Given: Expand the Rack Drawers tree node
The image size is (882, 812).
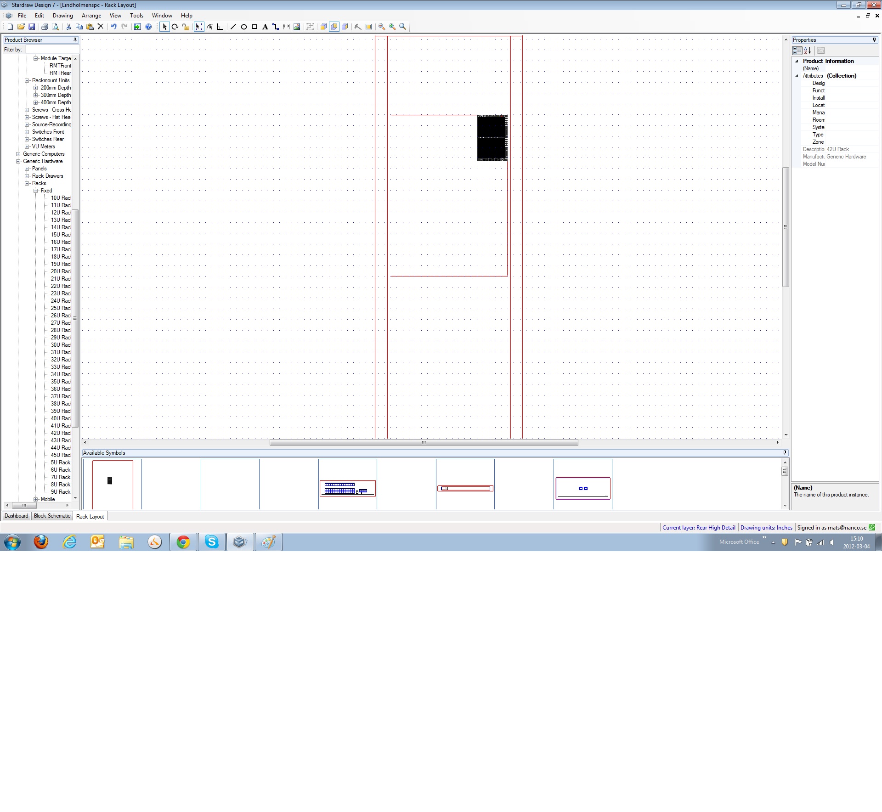Looking at the screenshot, I should pyautogui.click(x=27, y=176).
